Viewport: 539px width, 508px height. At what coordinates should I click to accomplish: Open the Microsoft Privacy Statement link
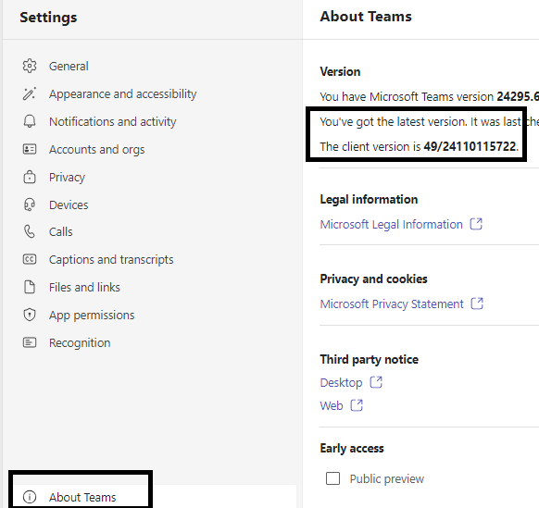(392, 304)
